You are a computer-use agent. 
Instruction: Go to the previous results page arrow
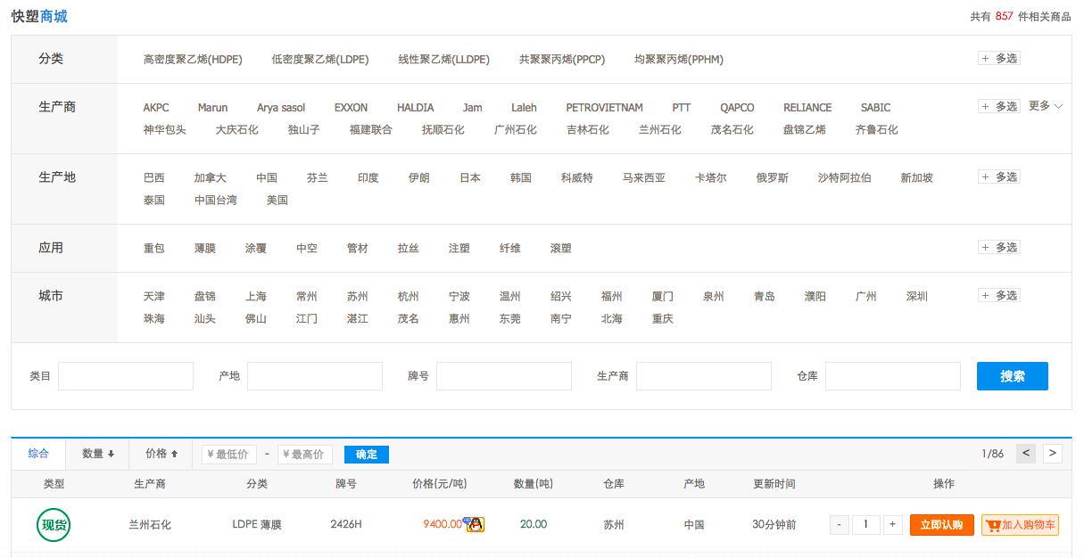pos(1026,454)
